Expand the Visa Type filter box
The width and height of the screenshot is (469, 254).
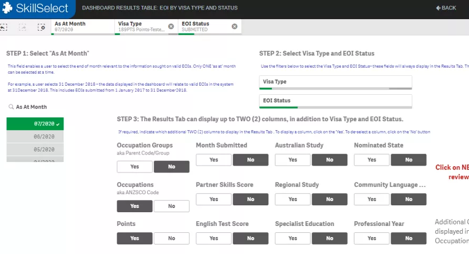point(335,82)
